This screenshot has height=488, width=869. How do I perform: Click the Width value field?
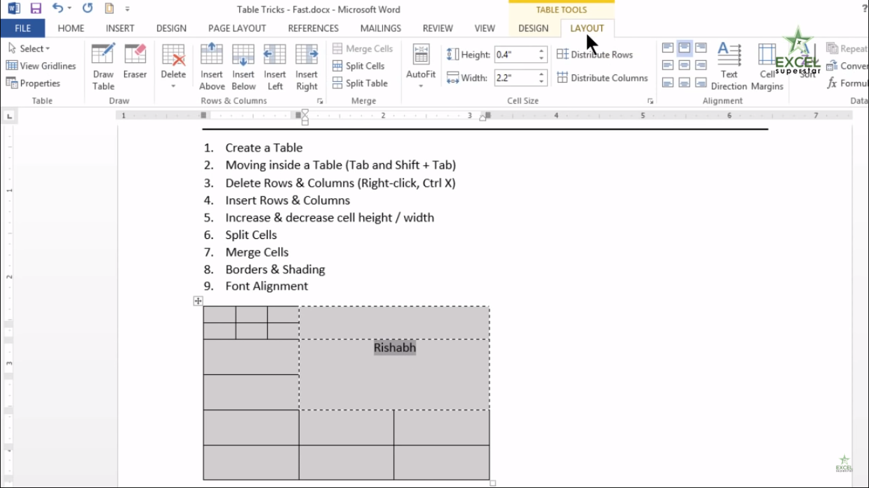(x=515, y=78)
